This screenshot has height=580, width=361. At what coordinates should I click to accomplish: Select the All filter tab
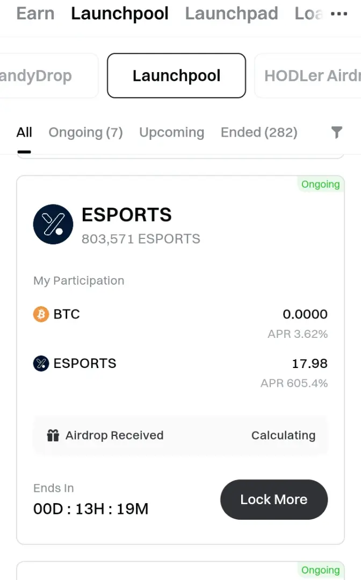(24, 132)
